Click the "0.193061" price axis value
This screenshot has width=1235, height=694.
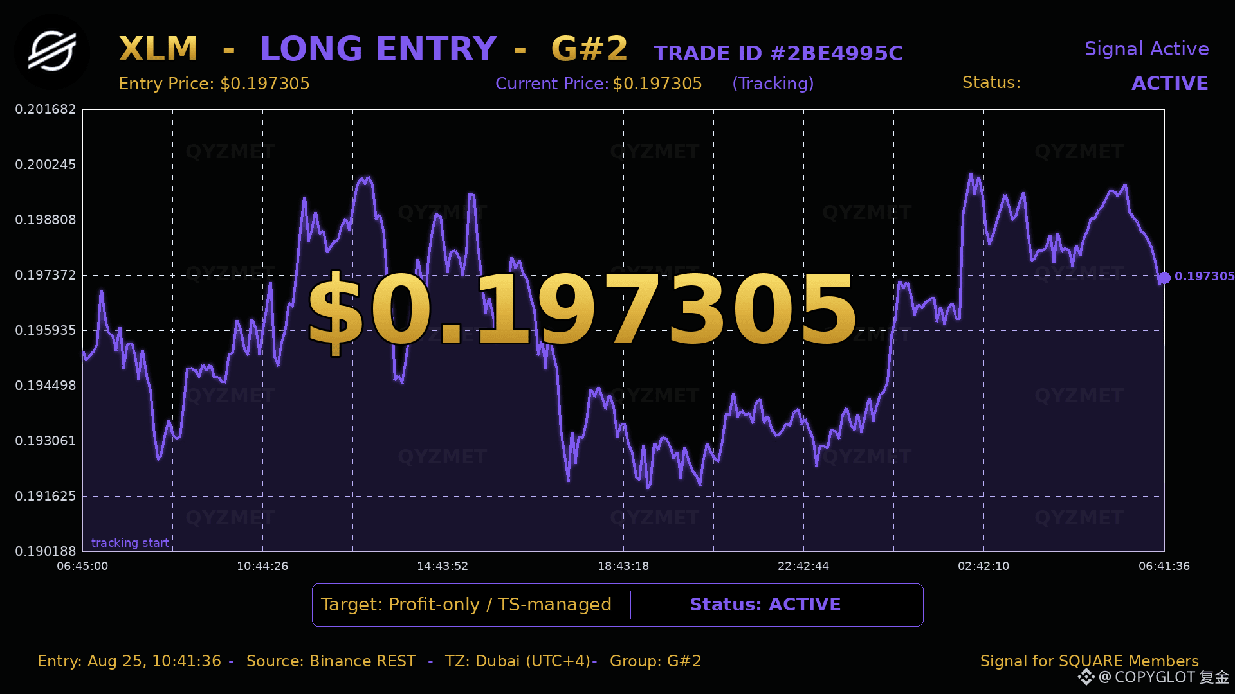46,441
